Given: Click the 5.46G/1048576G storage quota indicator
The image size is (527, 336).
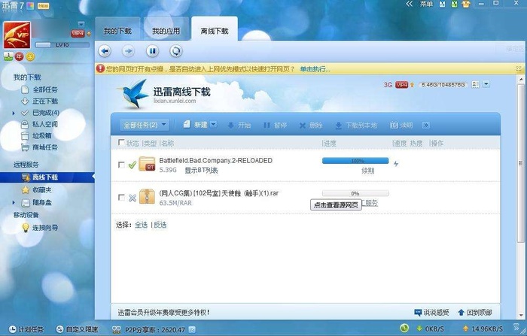Looking at the screenshot, I should (x=443, y=85).
